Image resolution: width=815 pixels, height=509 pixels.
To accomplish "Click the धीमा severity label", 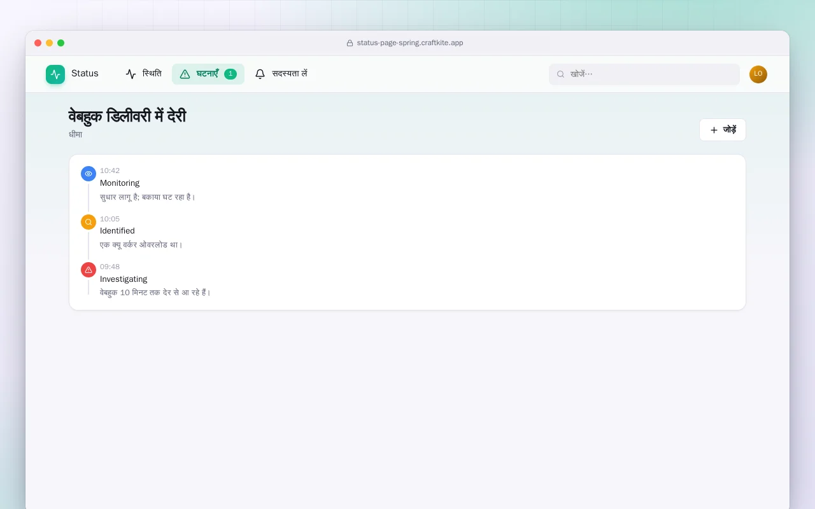I will pyautogui.click(x=76, y=135).
